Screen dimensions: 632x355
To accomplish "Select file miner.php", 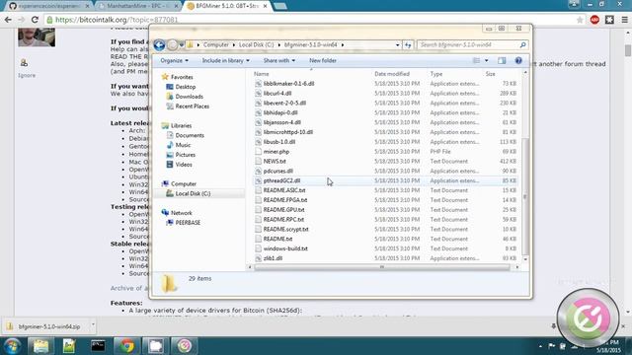I will (276, 152).
